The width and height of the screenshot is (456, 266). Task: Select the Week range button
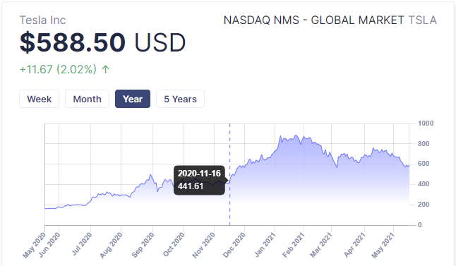[40, 99]
